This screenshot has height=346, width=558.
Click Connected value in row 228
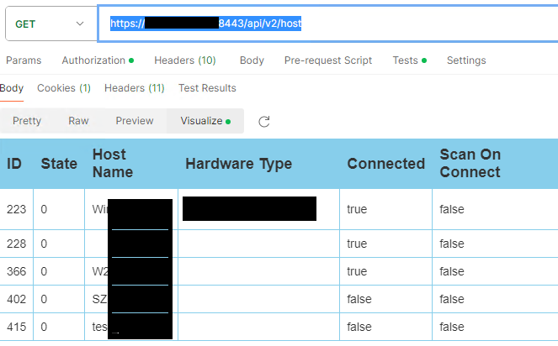coord(357,244)
